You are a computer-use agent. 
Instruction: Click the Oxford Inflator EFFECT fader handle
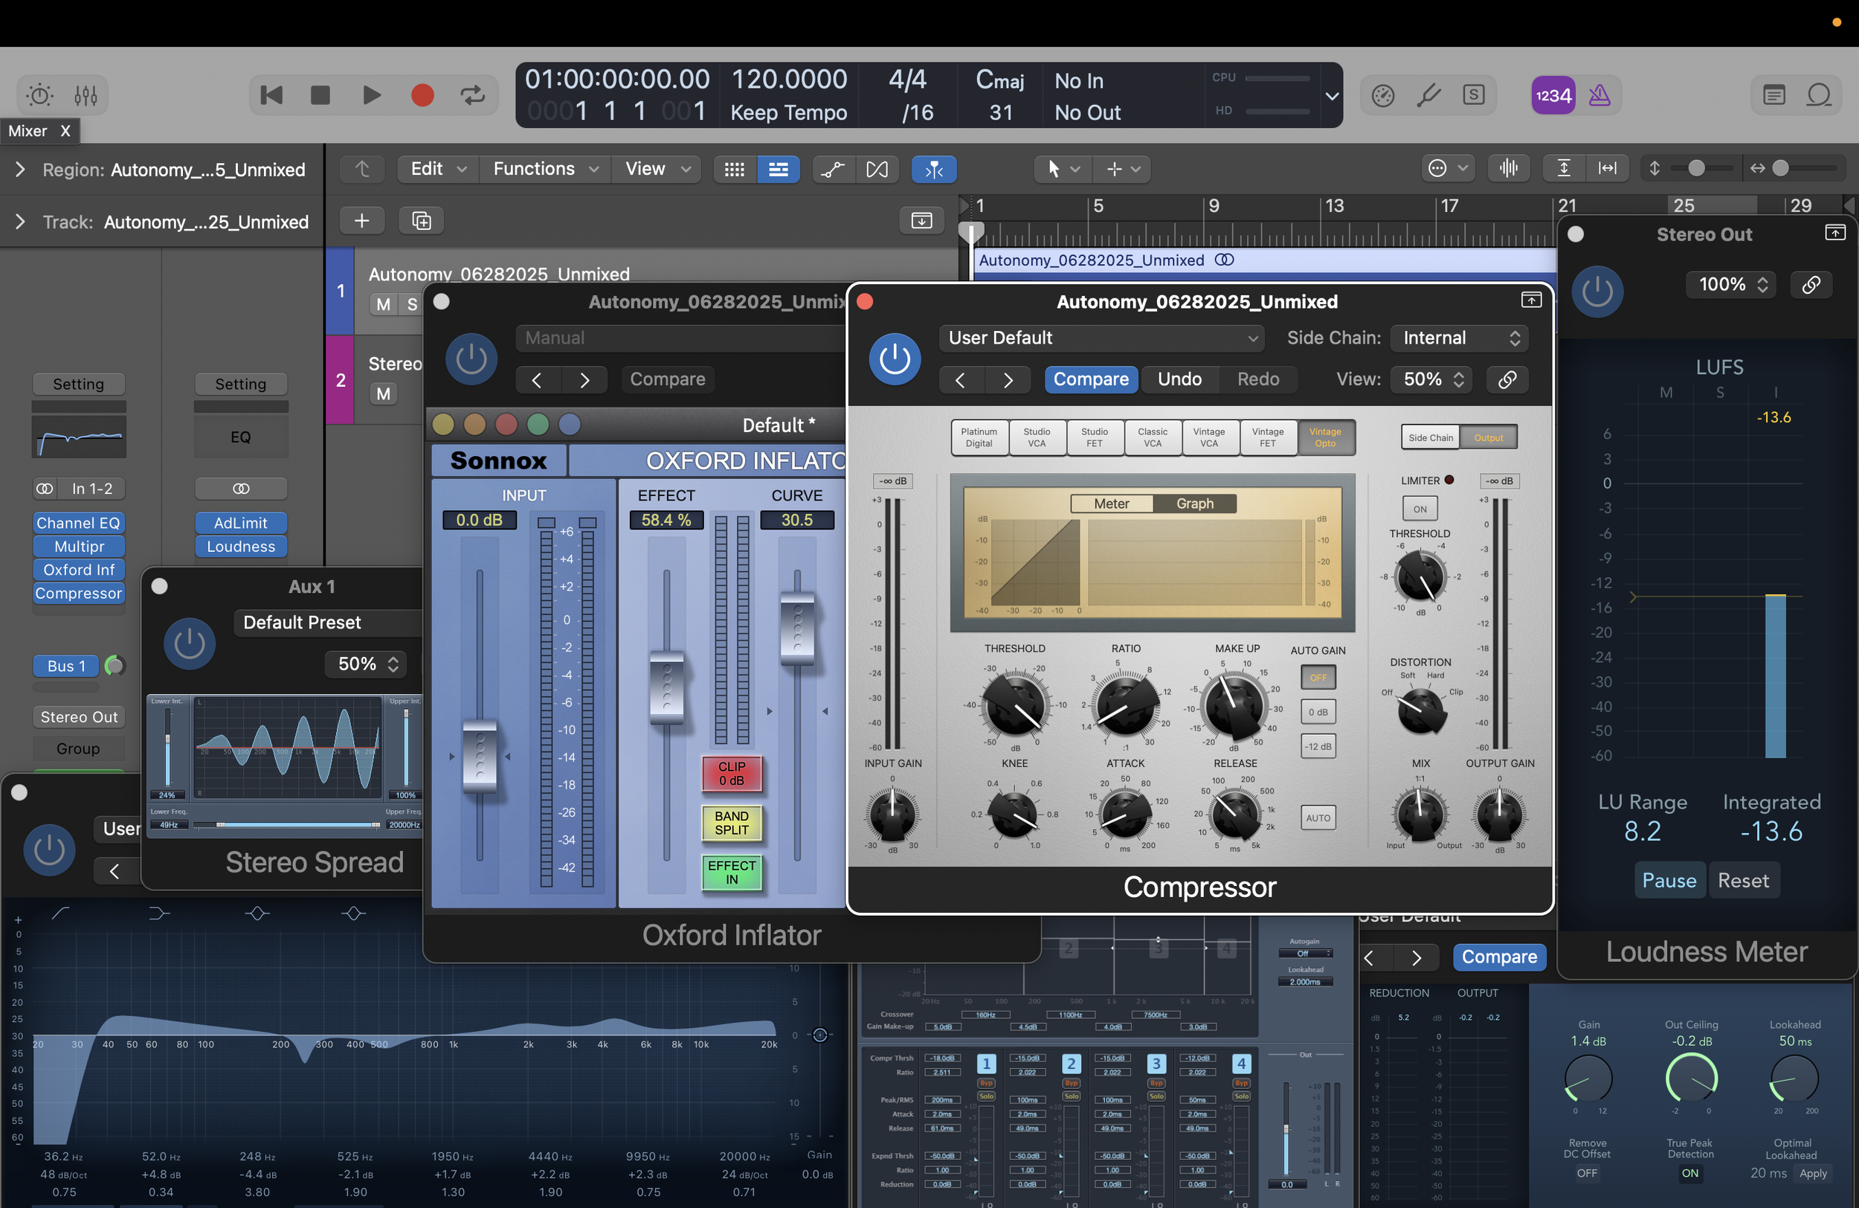(666, 687)
